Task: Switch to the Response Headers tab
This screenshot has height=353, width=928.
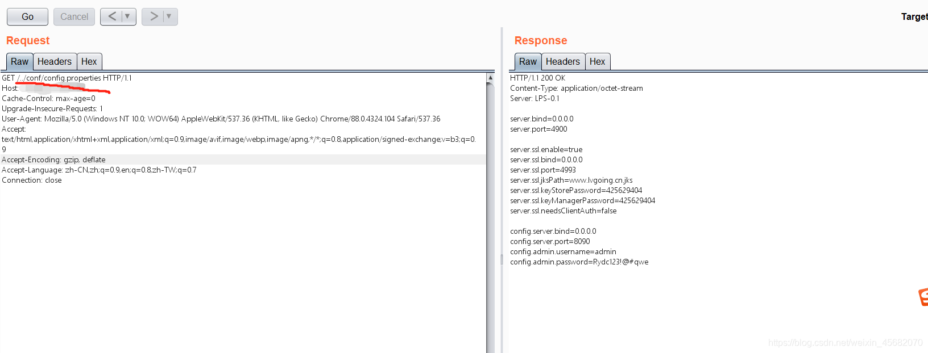Action: tap(563, 61)
